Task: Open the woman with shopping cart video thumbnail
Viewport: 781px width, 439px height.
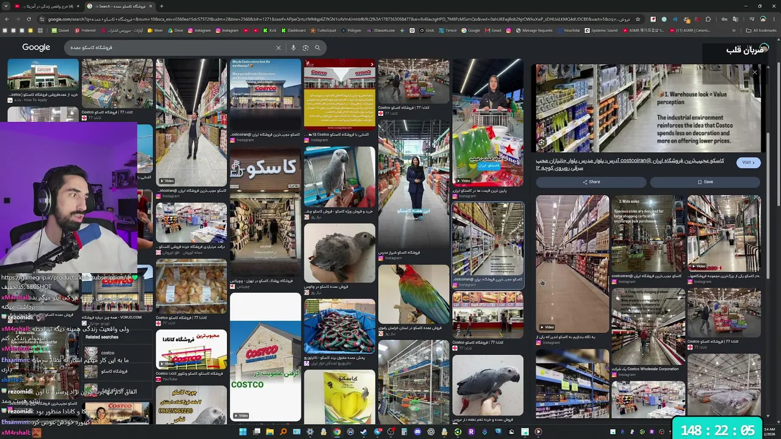Action: point(488,122)
